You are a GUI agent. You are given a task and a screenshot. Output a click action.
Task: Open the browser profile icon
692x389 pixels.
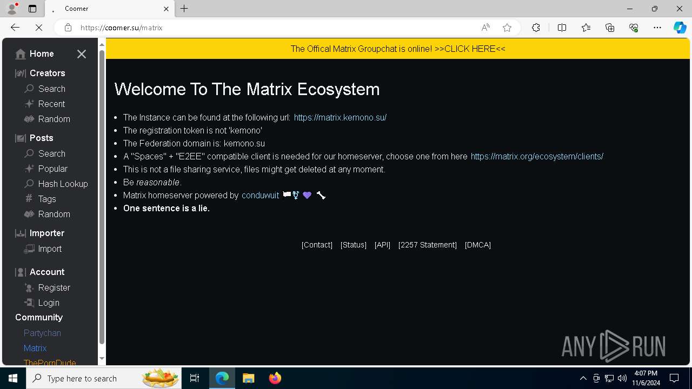coord(12,9)
